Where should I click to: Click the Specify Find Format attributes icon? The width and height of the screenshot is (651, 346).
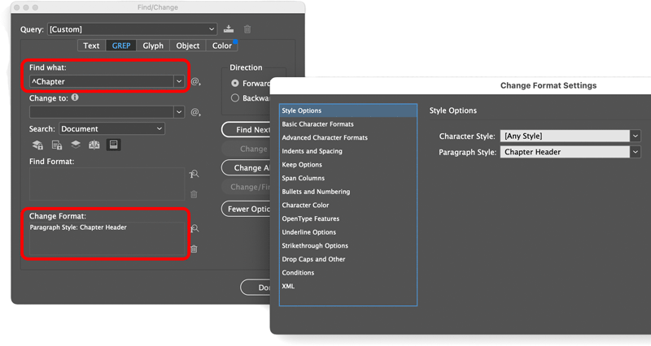coord(194,175)
